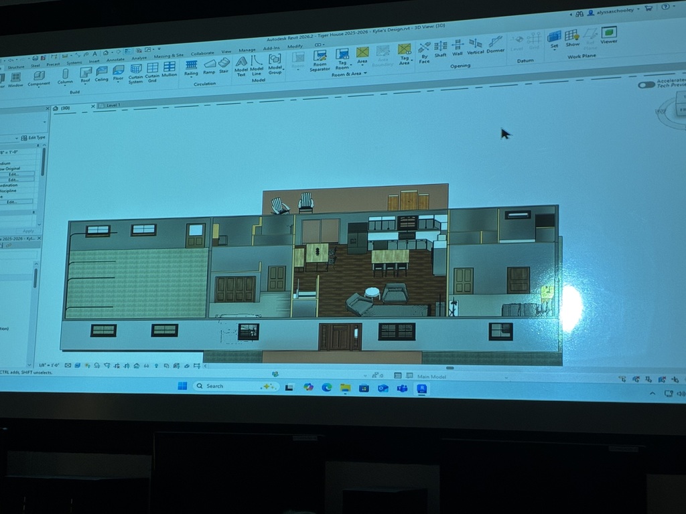This screenshot has width=686, height=514.
Task: Toggle the Accelerated Graphics Tech Preview switch
Action: point(646,85)
